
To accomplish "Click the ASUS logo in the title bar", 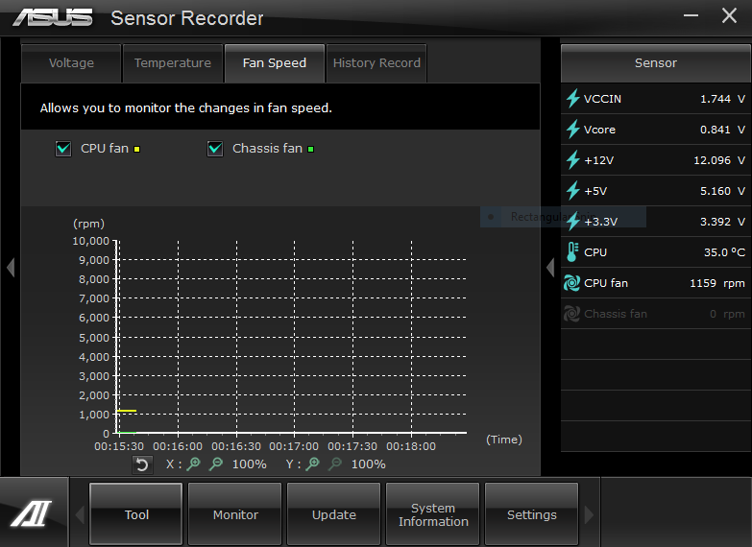I will [52, 17].
